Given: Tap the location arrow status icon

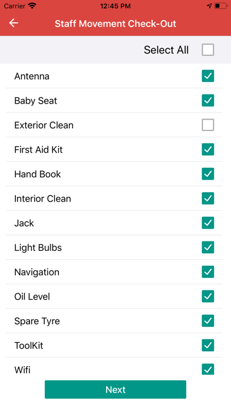Looking at the screenshot, I should click(209, 6).
